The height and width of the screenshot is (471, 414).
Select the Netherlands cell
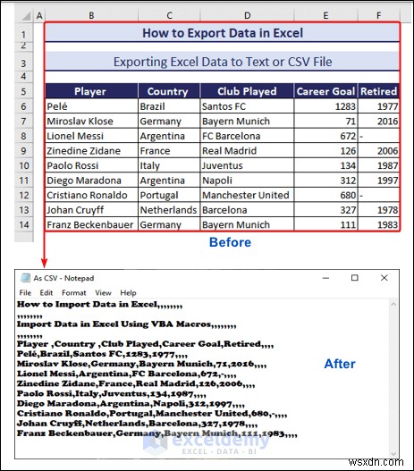click(169, 210)
